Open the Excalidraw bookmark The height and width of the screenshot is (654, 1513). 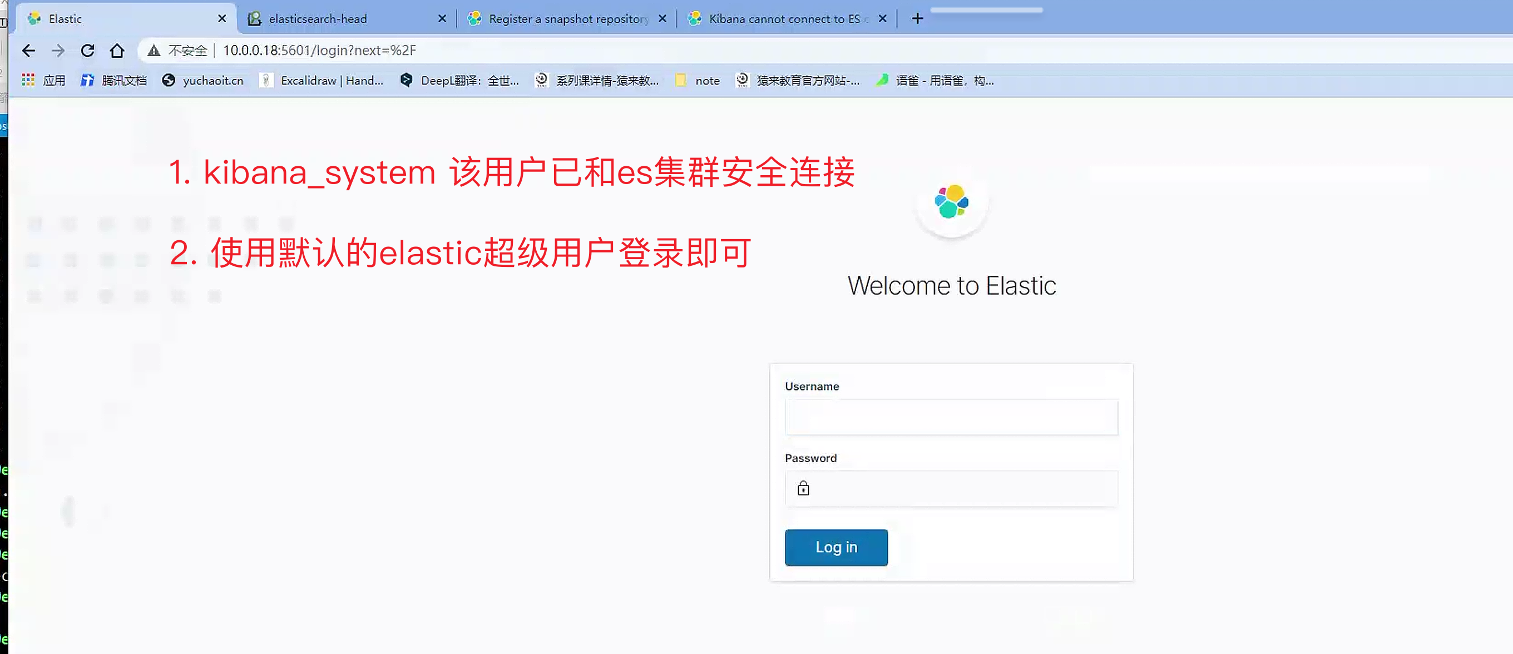[x=322, y=81]
